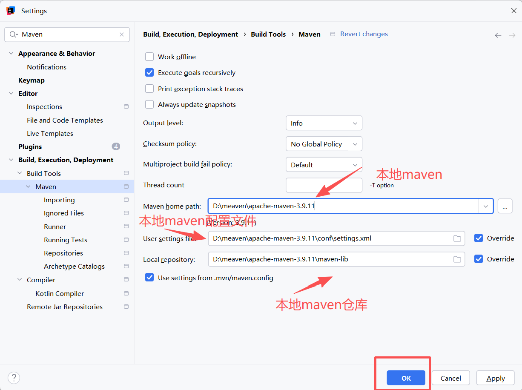Click the search magnifier icon in settings search
The width and height of the screenshot is (522, 390).
click(x=13, y=34)
